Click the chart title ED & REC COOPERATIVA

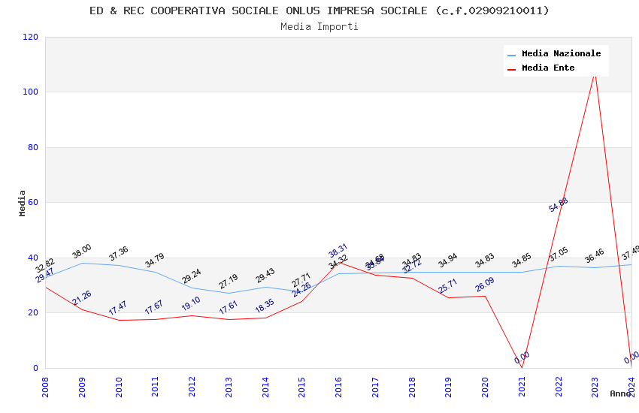tap(319, 11)
